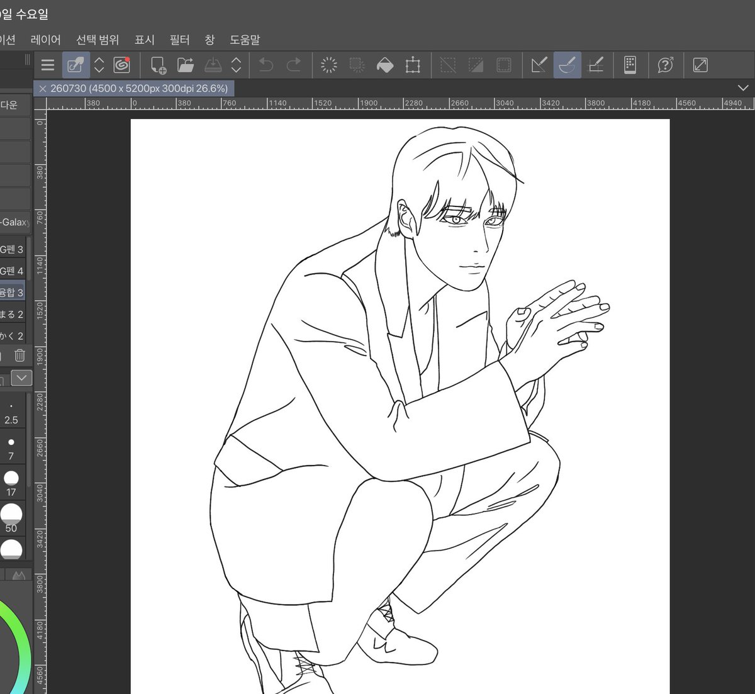Click the Deselect icon

pyautogui.click(x=448, y=65)
